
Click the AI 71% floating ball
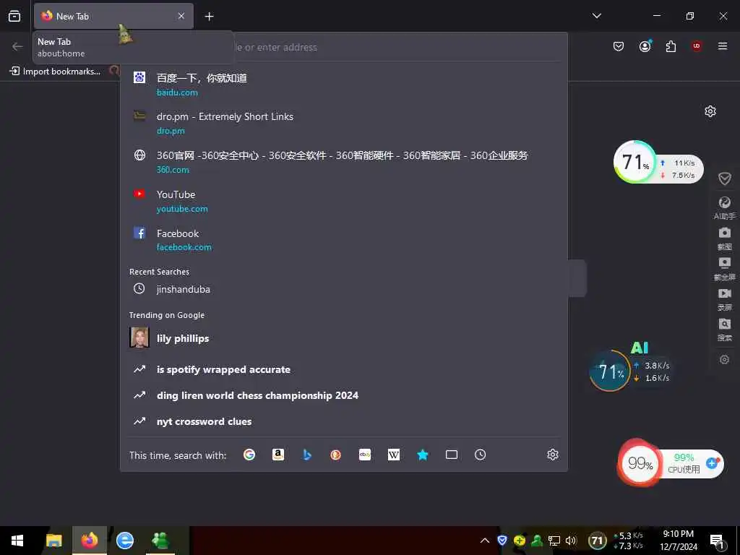coord(610,371)
